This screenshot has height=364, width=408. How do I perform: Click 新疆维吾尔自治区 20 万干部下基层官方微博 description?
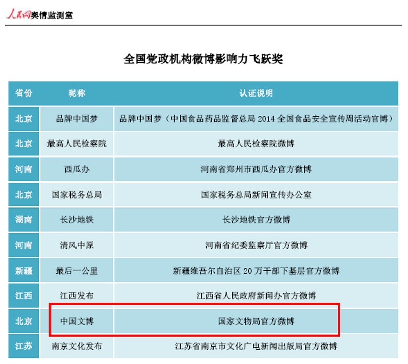click(x=257, y=271)
